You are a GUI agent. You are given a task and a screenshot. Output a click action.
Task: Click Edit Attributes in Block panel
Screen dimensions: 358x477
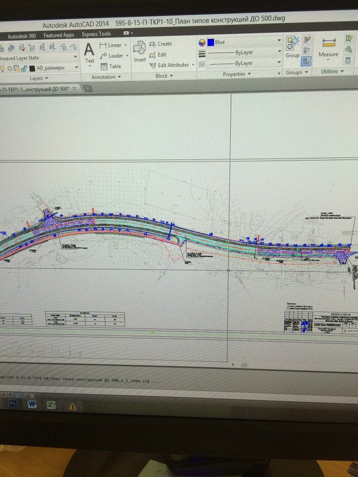tap(172, 65)
